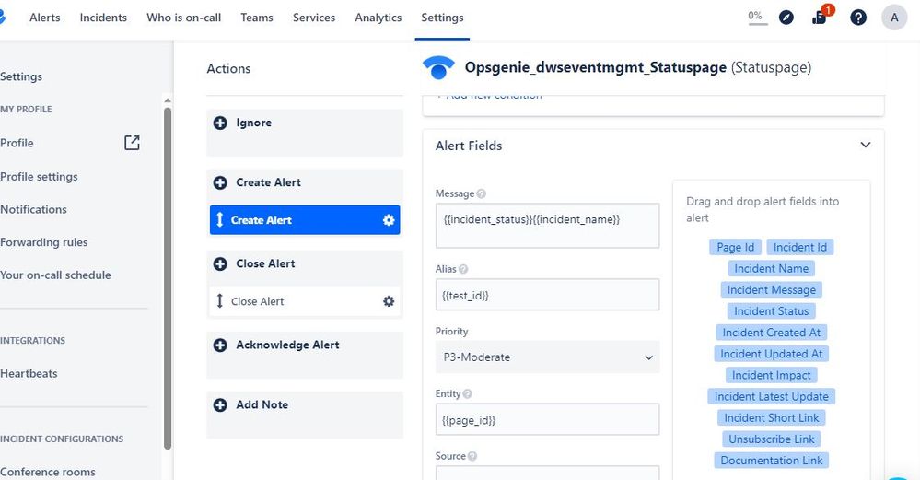This screenshot has width=920, height=480.
Task: Click plus icon beside Ignore action
Action: (x=220, y=123)
